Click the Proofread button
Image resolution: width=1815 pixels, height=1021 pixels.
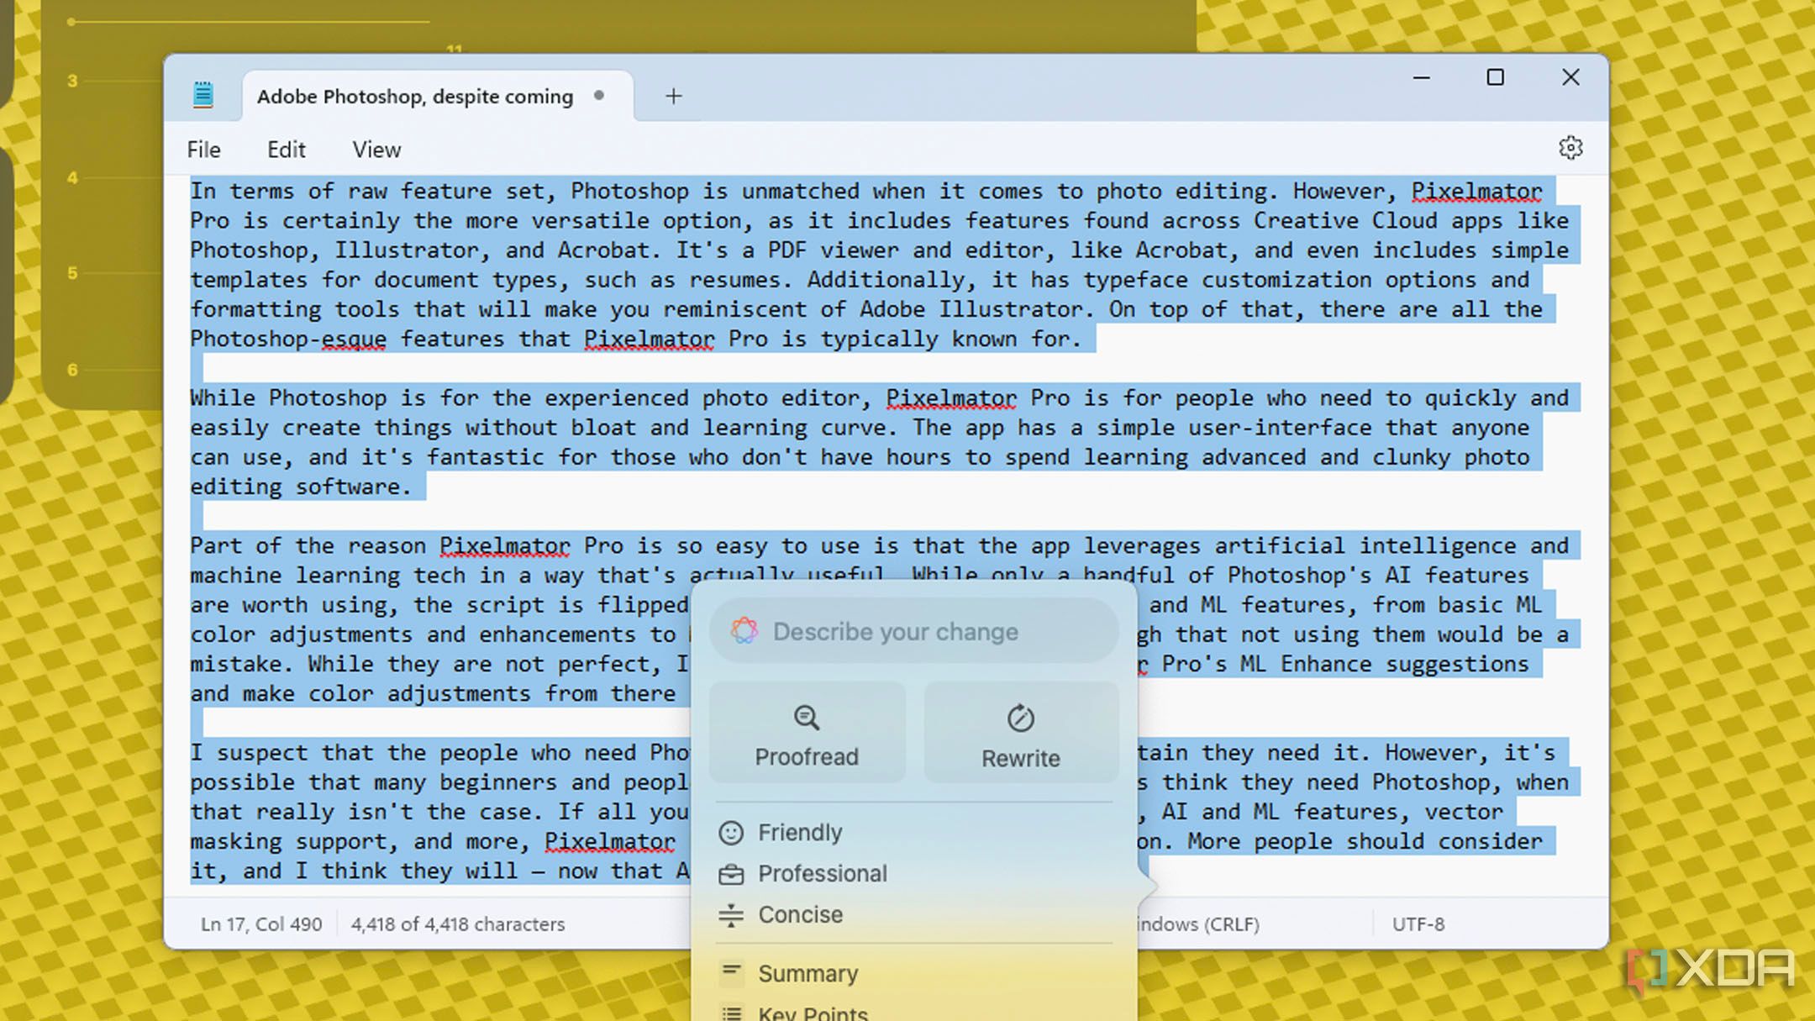807,734
